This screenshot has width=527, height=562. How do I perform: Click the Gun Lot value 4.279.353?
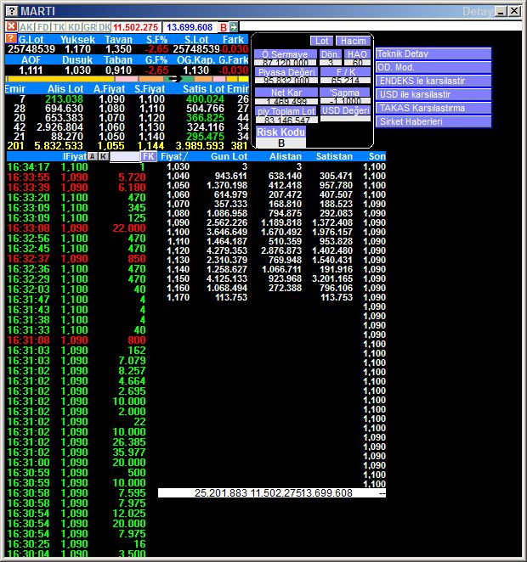tap(227, 250)
